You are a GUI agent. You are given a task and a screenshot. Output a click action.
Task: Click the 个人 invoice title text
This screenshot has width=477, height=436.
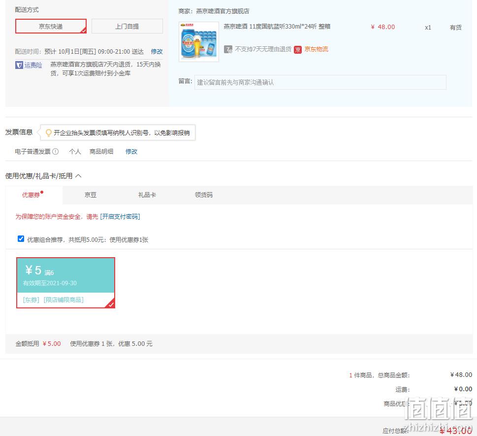click(x=75, y=151)
